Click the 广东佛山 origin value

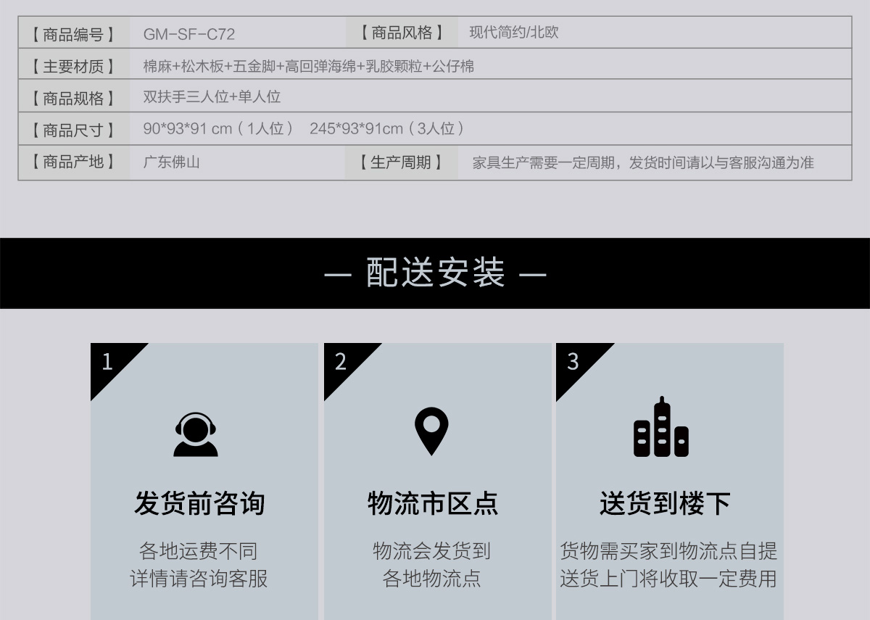click(171, 162)
